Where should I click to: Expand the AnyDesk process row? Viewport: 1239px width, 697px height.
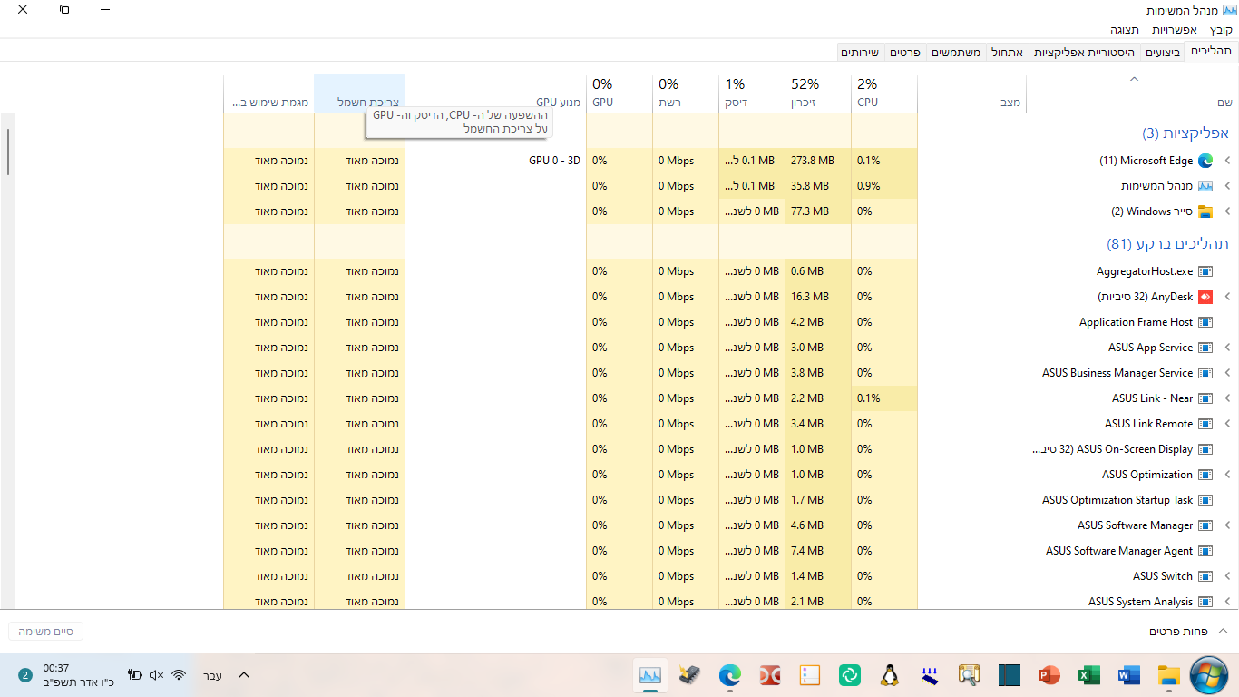pos(1228,297)
